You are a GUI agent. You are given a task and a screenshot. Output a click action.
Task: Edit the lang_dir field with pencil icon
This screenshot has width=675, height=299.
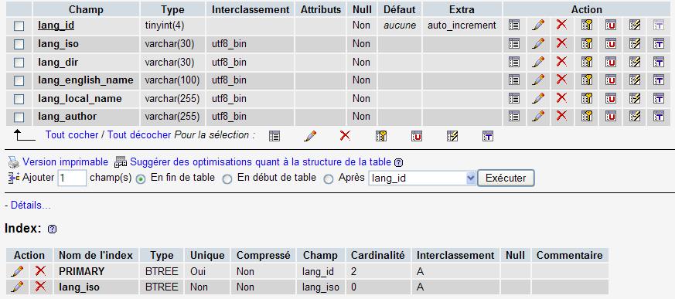point(537,62)
